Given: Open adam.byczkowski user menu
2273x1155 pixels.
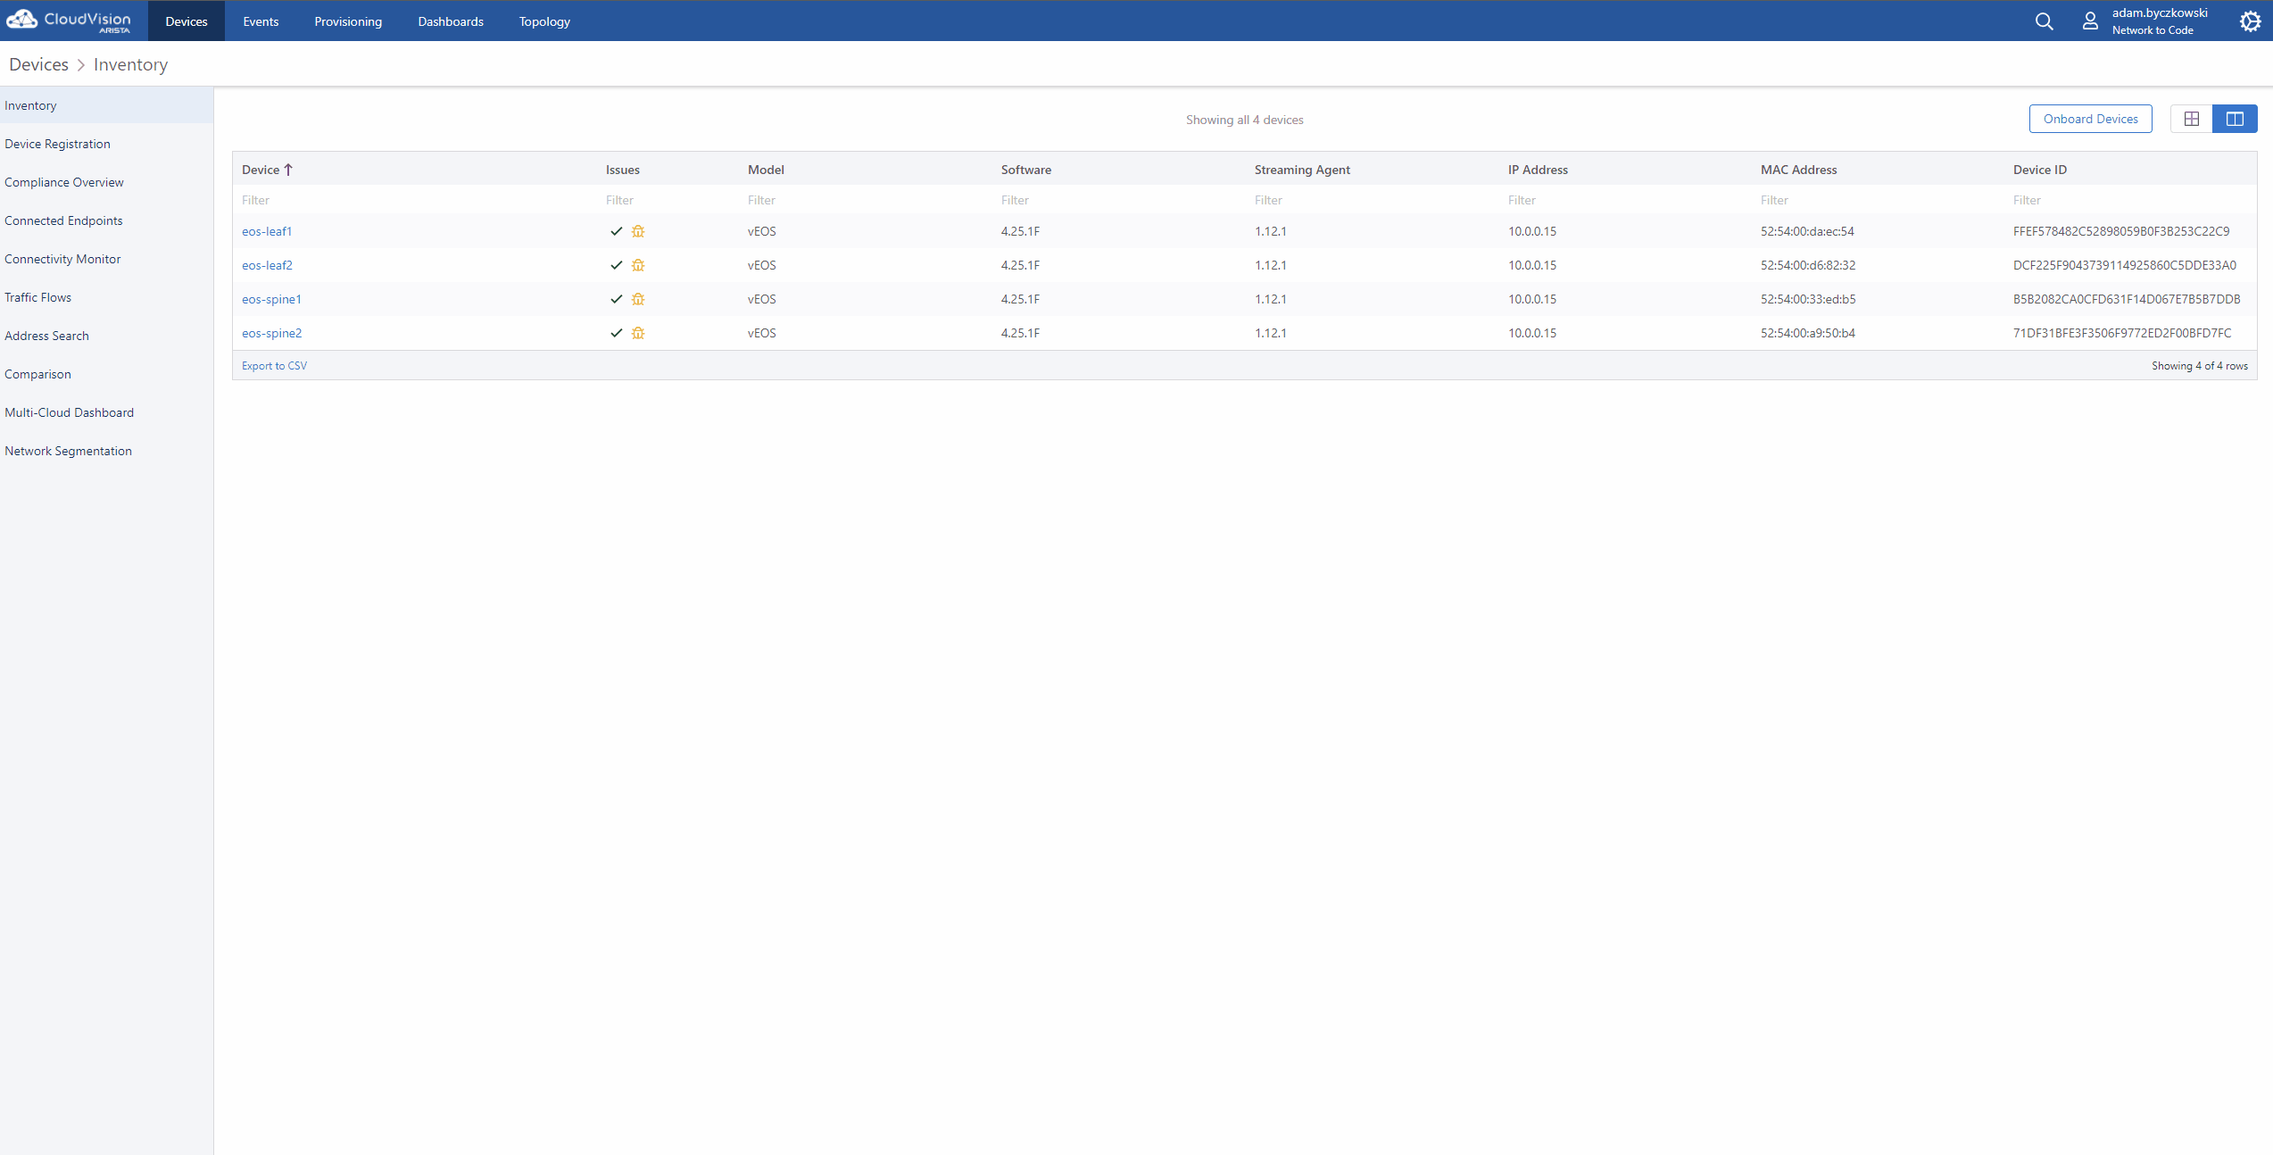Looking at the screenshot, I should (2159, 21).
